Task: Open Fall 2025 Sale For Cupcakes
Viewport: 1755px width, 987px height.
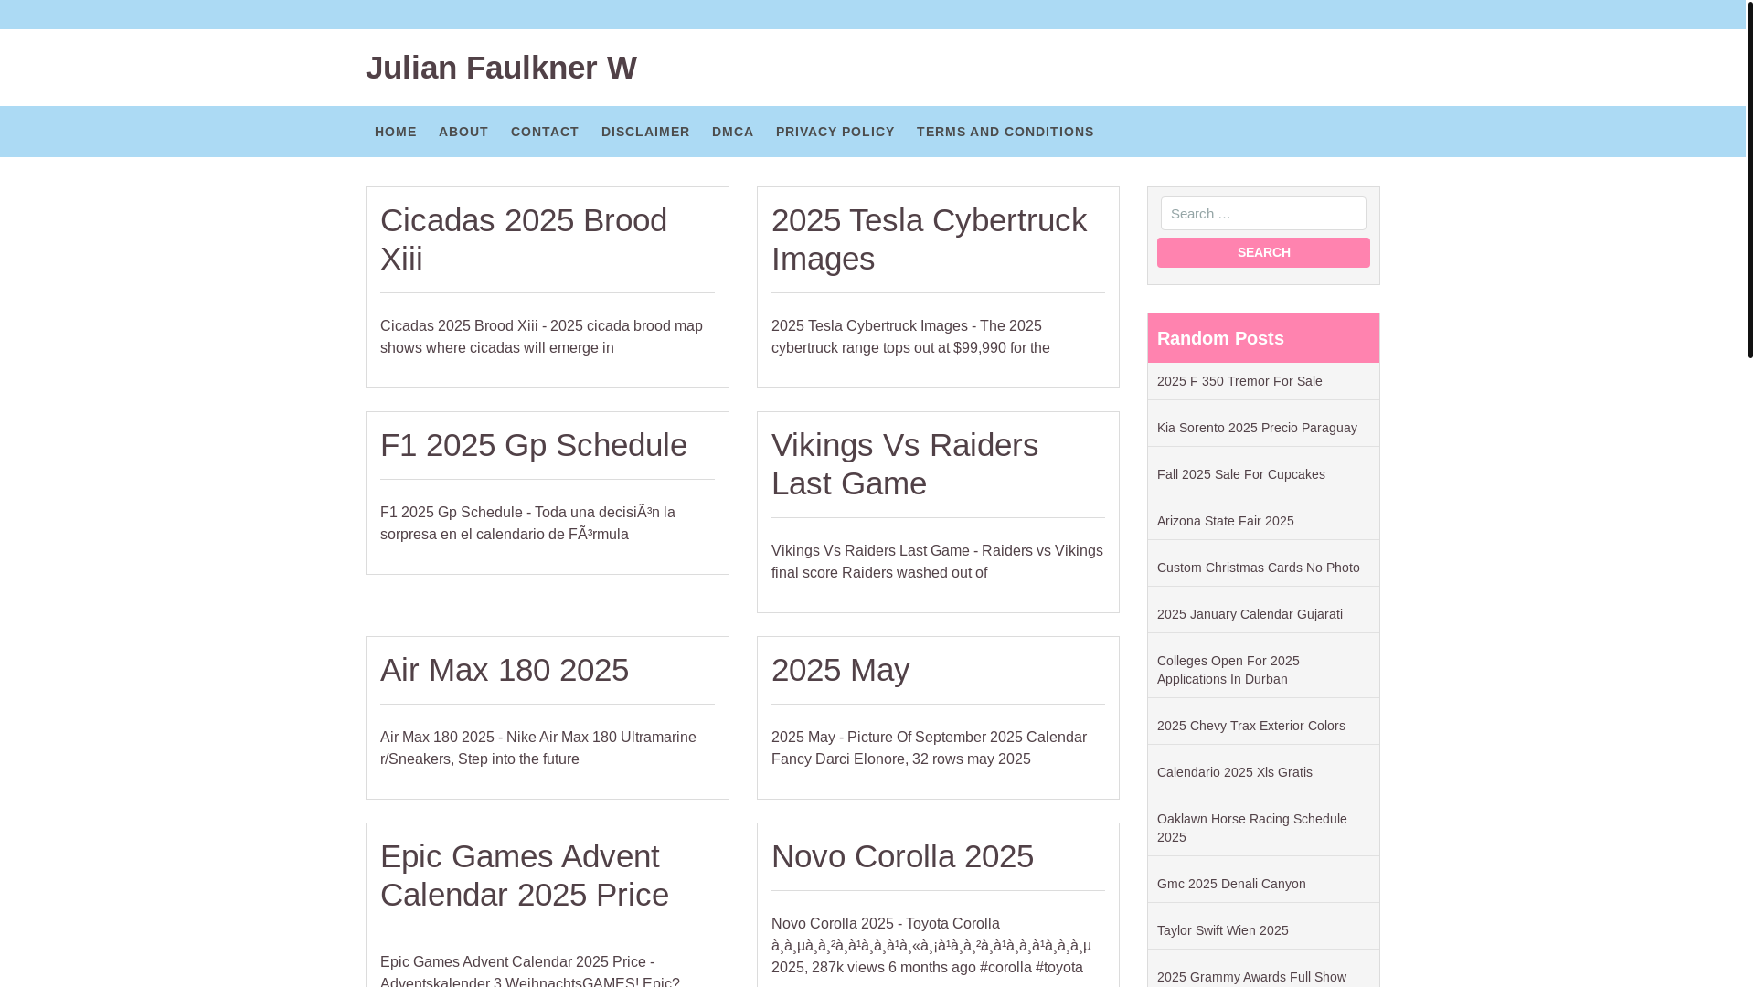Action: tap(1241, 474)
